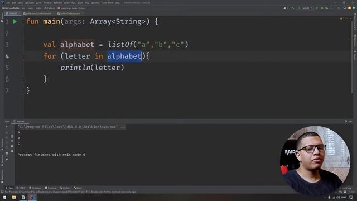Open the File menu
Image resolution: width=357 pixels, height=201 pixels.
[x=8, y=3]
